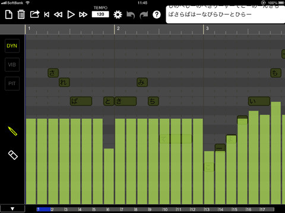
Task: Redo the last undone edit
Action: (144, 15)
